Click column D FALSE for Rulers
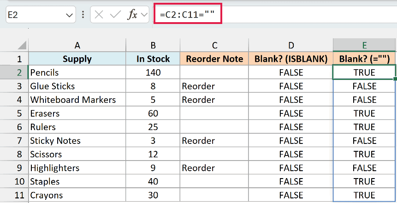This screenshot has width=397, height=203. (x=291, y=127)
